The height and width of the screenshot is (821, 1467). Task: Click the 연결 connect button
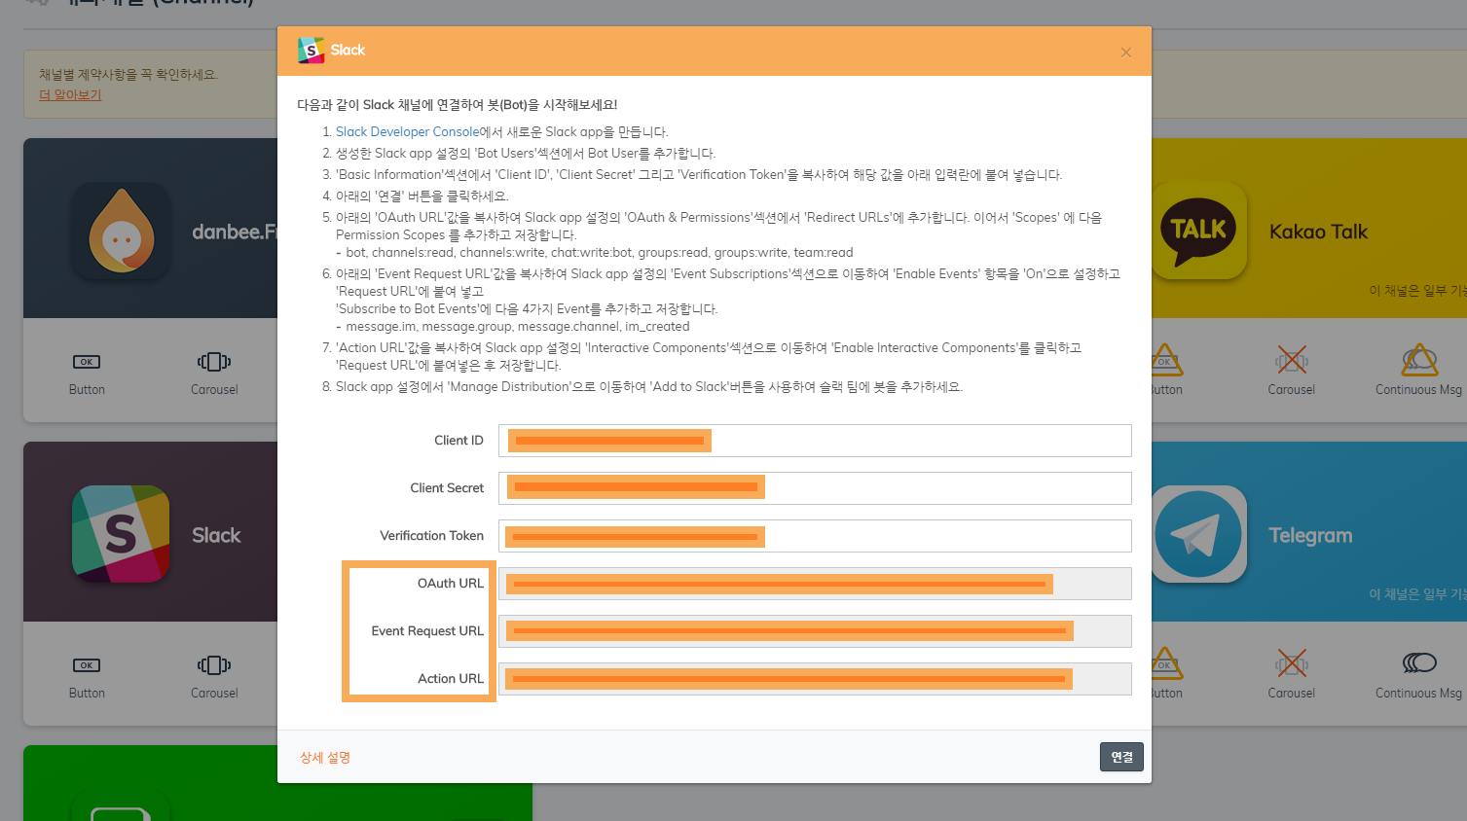point(1121,757)
